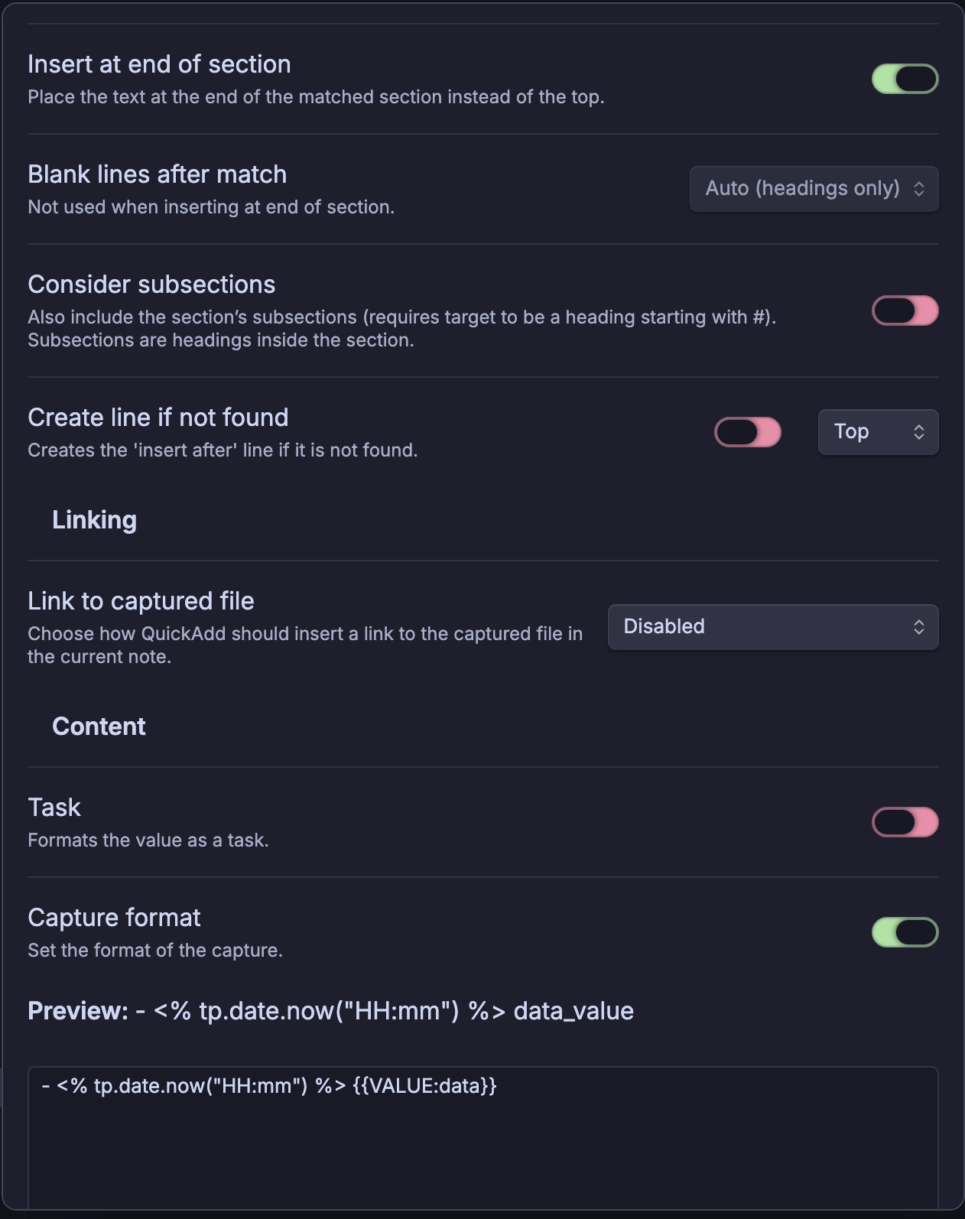The image size is (965, 1219).
Task: Click the Content section heading
Action: [x=99, y=727]
